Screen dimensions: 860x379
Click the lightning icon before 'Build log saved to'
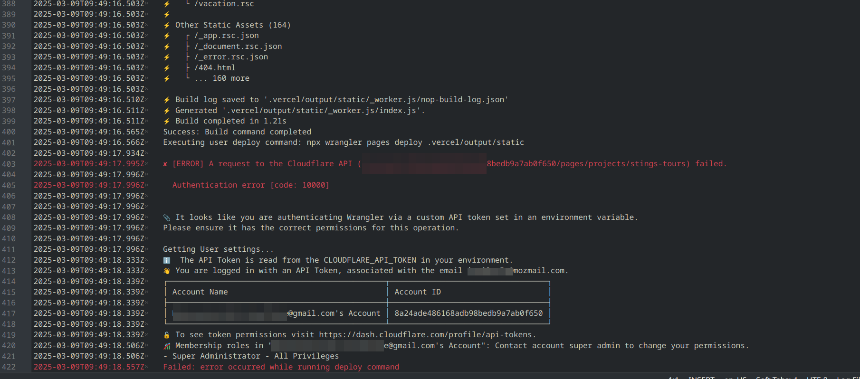pos(167,100)
